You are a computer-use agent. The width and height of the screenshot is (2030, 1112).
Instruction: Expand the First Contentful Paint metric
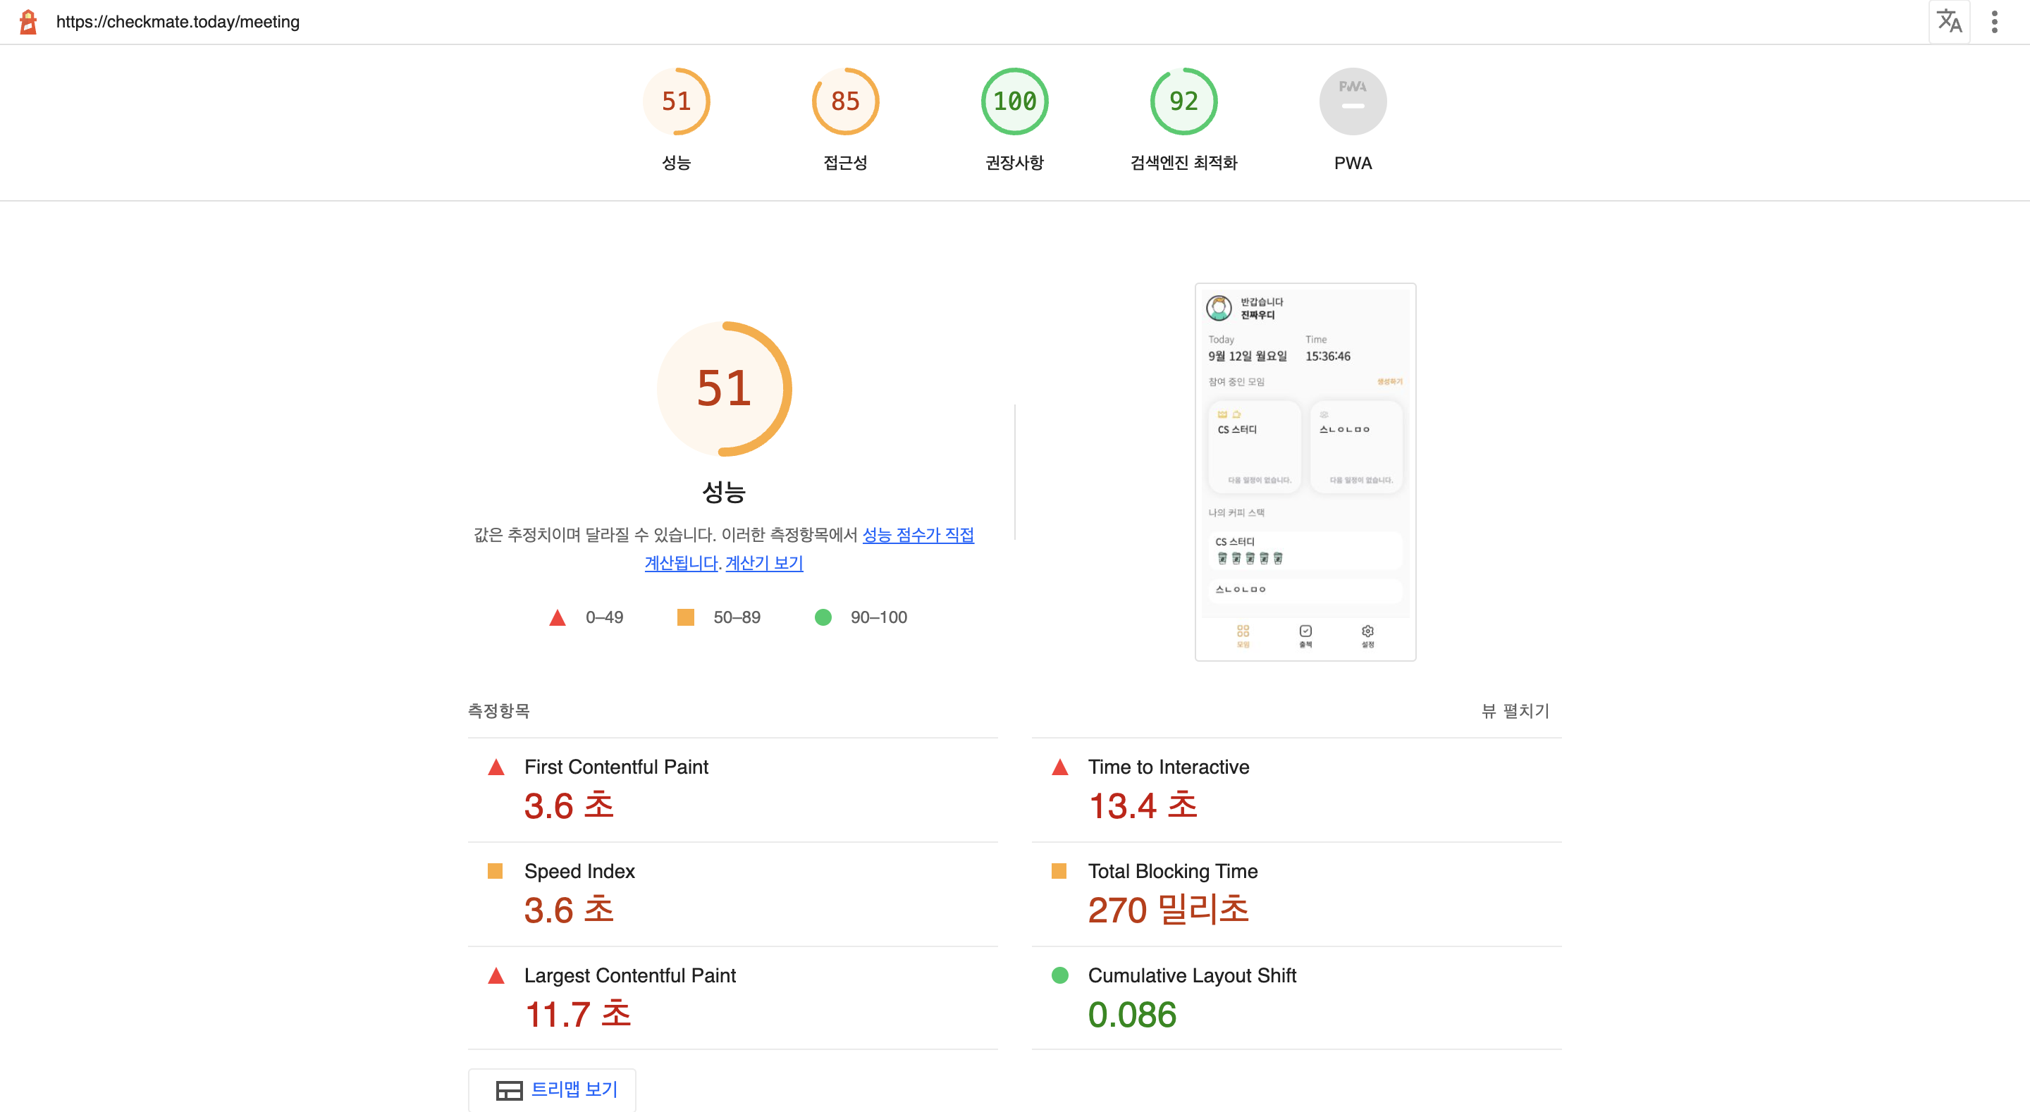point(616,767)
